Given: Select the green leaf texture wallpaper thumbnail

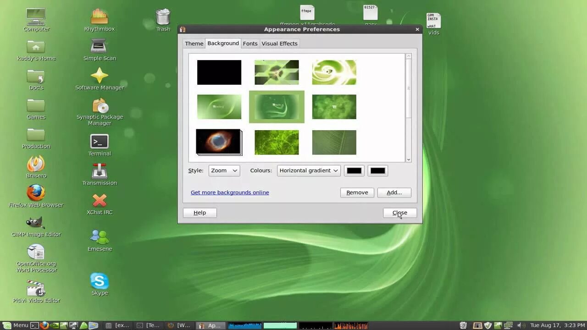Looking at the screenshot, I should 334,142.
